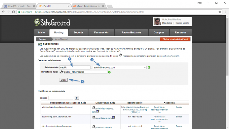Click Borrar for apunteswp.com.tecnofilos.net
This screenshot has width=229, height=129.
[179, 117]
